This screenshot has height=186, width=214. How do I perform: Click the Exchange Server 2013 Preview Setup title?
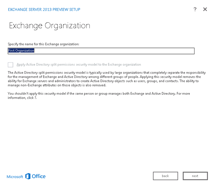point(44,10)
